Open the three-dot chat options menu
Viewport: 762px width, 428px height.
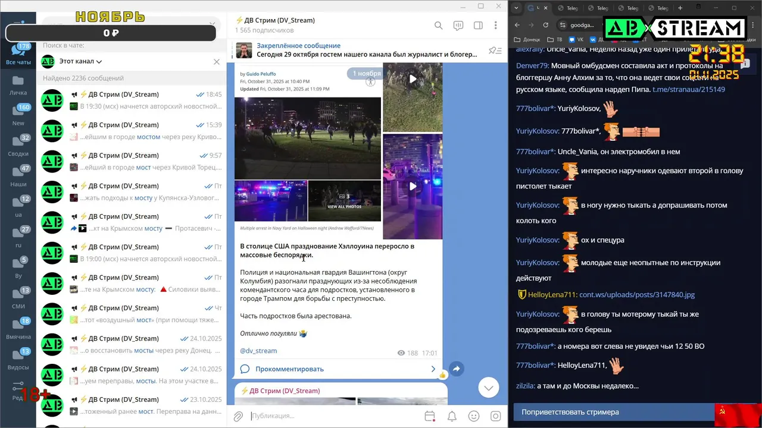click(x=495, y=26)
